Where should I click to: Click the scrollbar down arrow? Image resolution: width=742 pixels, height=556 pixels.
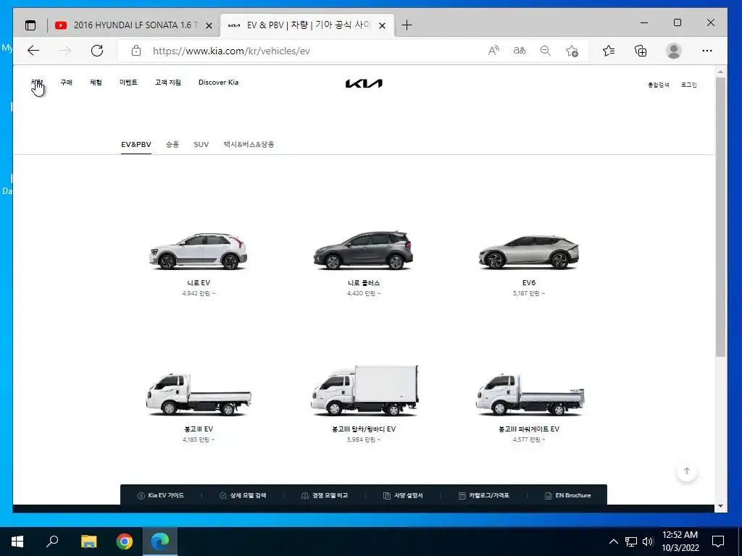(x=720, y=506)
